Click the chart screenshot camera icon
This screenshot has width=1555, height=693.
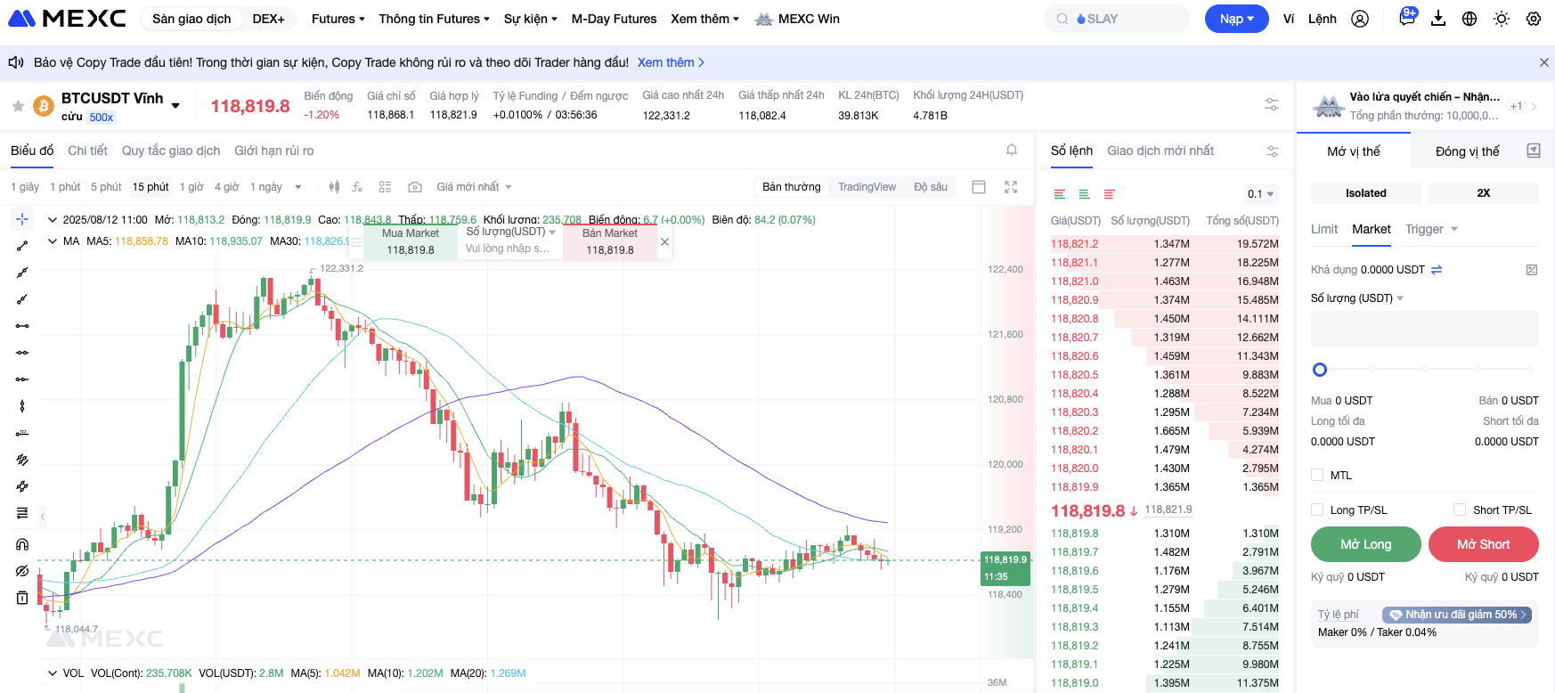(x=415, y=187)
